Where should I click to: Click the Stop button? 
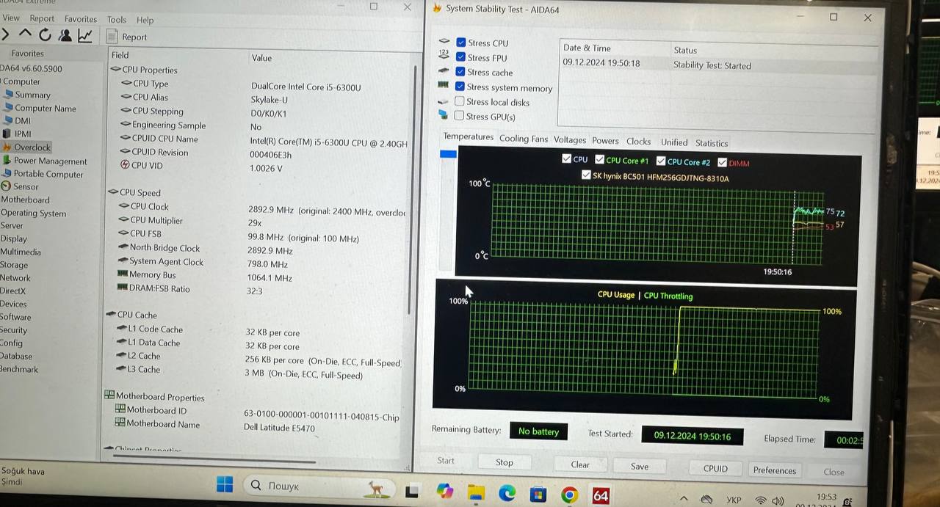click(505, 462)
